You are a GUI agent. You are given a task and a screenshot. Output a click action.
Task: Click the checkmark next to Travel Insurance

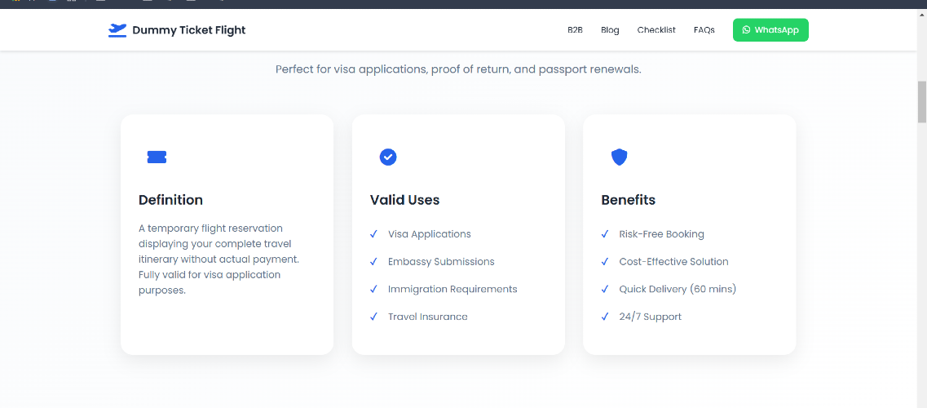tap(373, 317)
